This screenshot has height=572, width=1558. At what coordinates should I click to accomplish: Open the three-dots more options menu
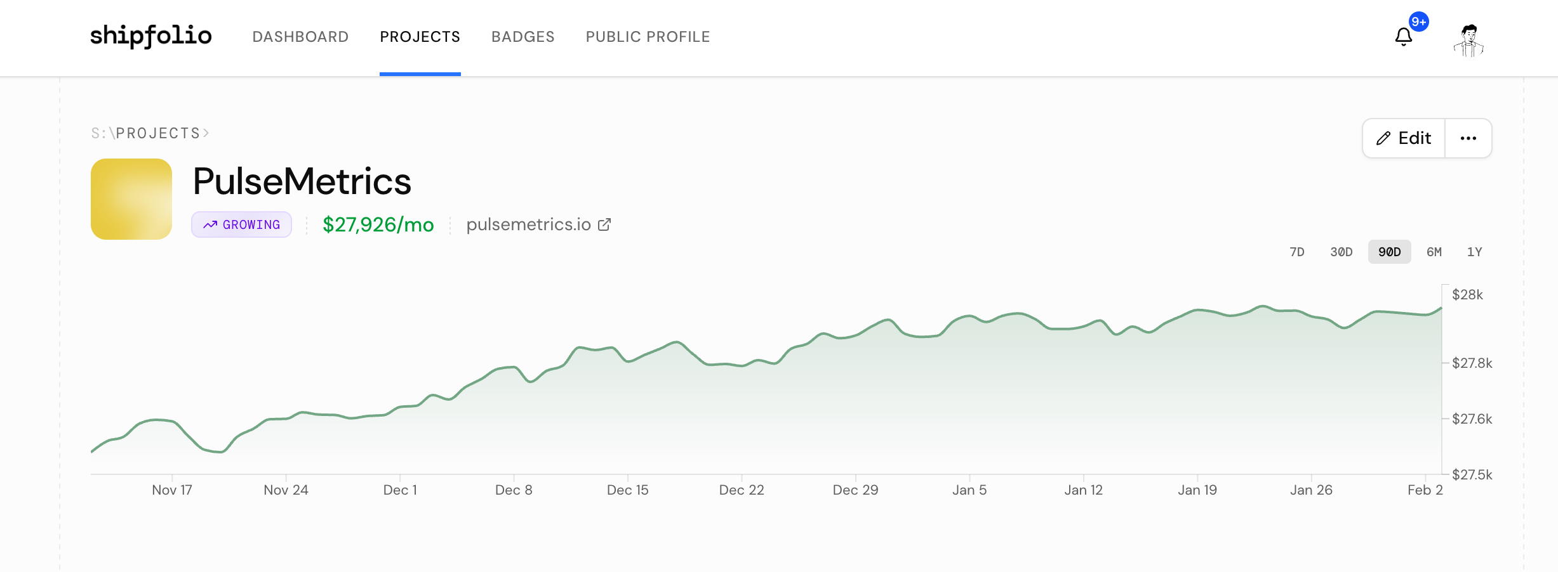coord(1468,138)
